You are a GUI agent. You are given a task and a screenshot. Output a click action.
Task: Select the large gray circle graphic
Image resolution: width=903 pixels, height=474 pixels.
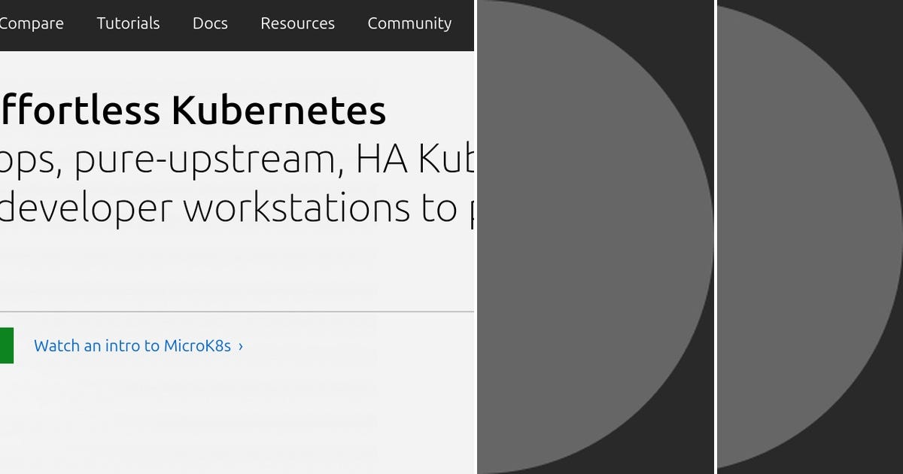click(x=587, y=237)
